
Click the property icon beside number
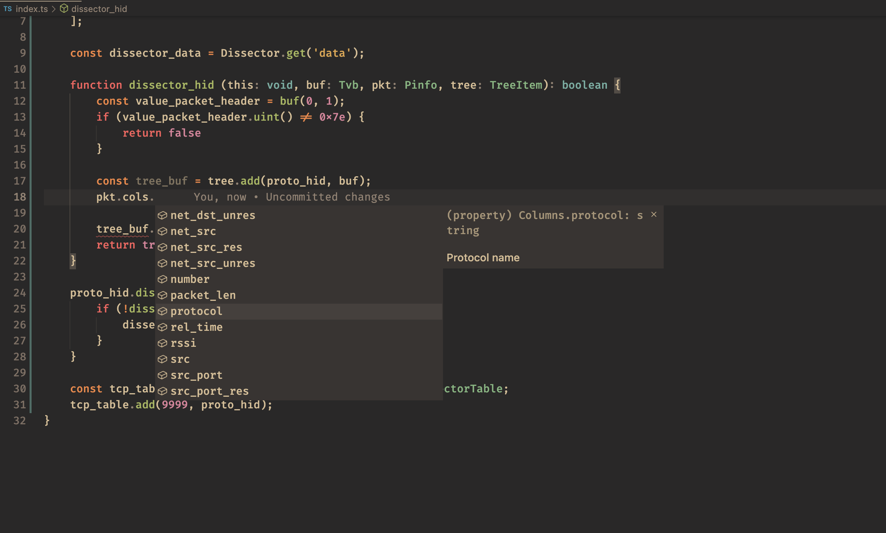162,279
